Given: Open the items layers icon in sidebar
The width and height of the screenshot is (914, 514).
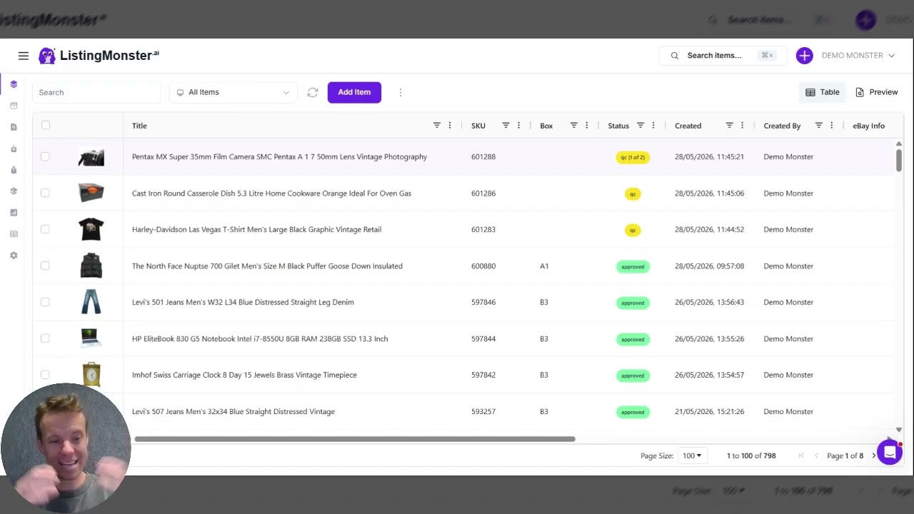Looking at the screenshot, I should click(x=14, y=84).
